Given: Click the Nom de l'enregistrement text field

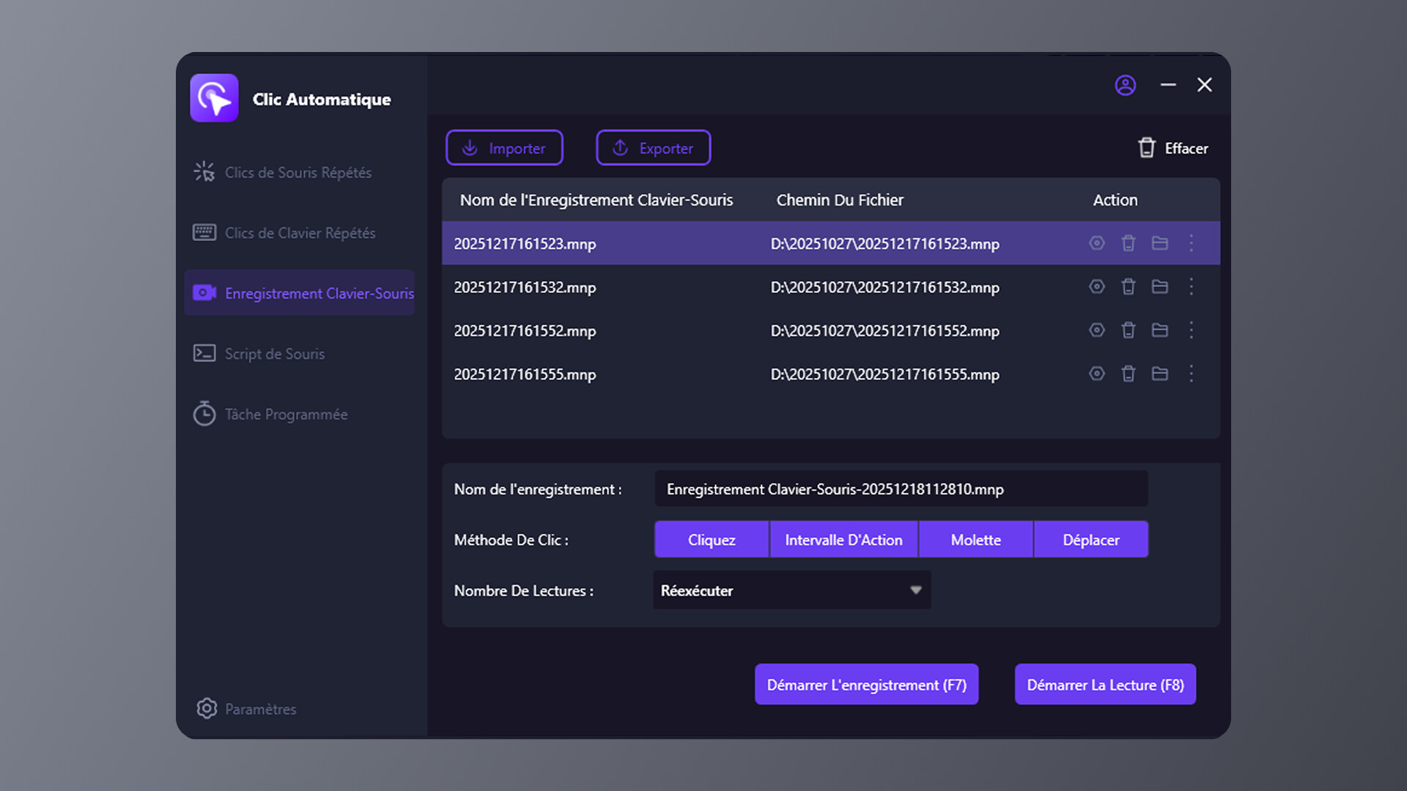Looking at the screenshot, I should tap(901, 489).
